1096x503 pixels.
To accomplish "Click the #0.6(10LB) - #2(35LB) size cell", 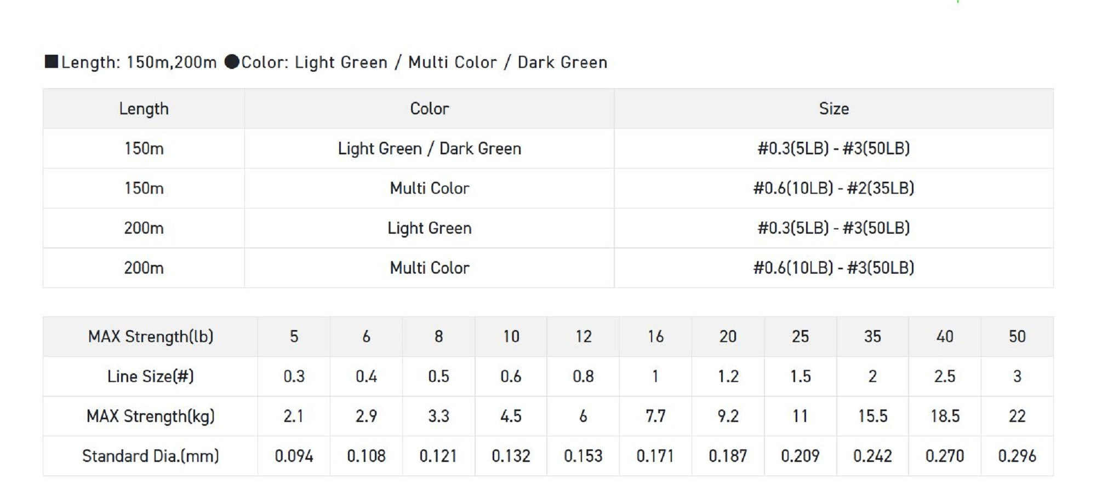I will tap(834, 188).
